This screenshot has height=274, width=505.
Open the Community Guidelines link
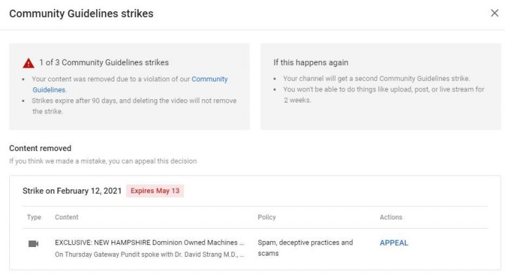(209, 80)
